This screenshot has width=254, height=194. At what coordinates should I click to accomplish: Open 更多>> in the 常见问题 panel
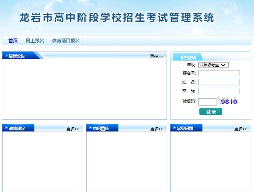coord(240,129)
